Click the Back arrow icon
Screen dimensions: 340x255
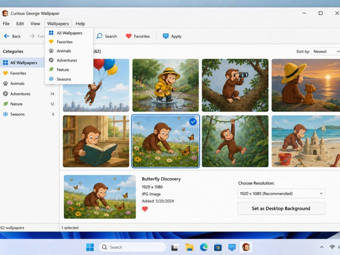6,36
